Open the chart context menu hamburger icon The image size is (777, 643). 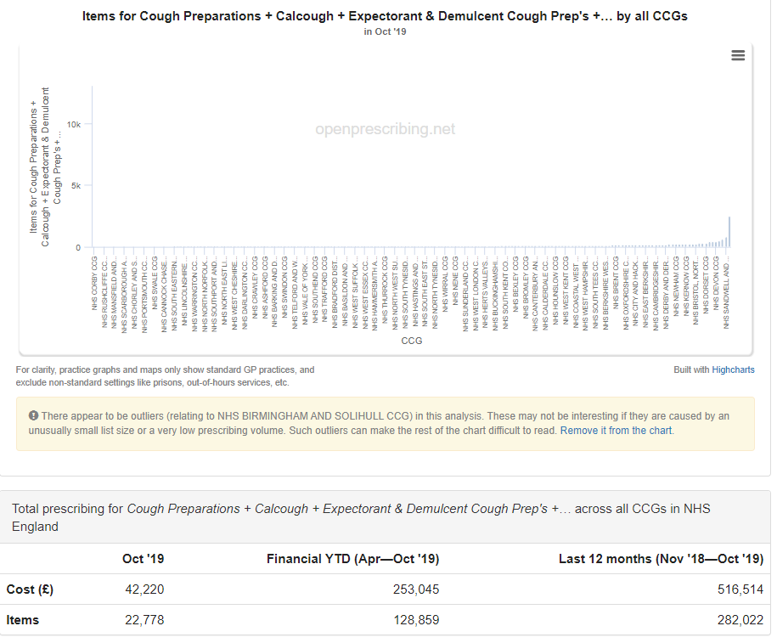738,55
